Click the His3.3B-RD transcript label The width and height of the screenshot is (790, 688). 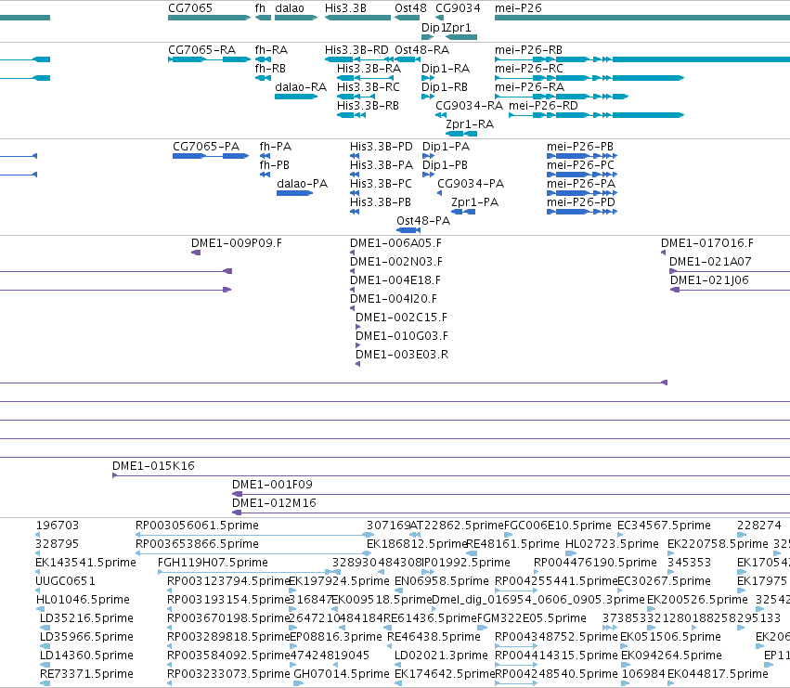click(356, 50)
